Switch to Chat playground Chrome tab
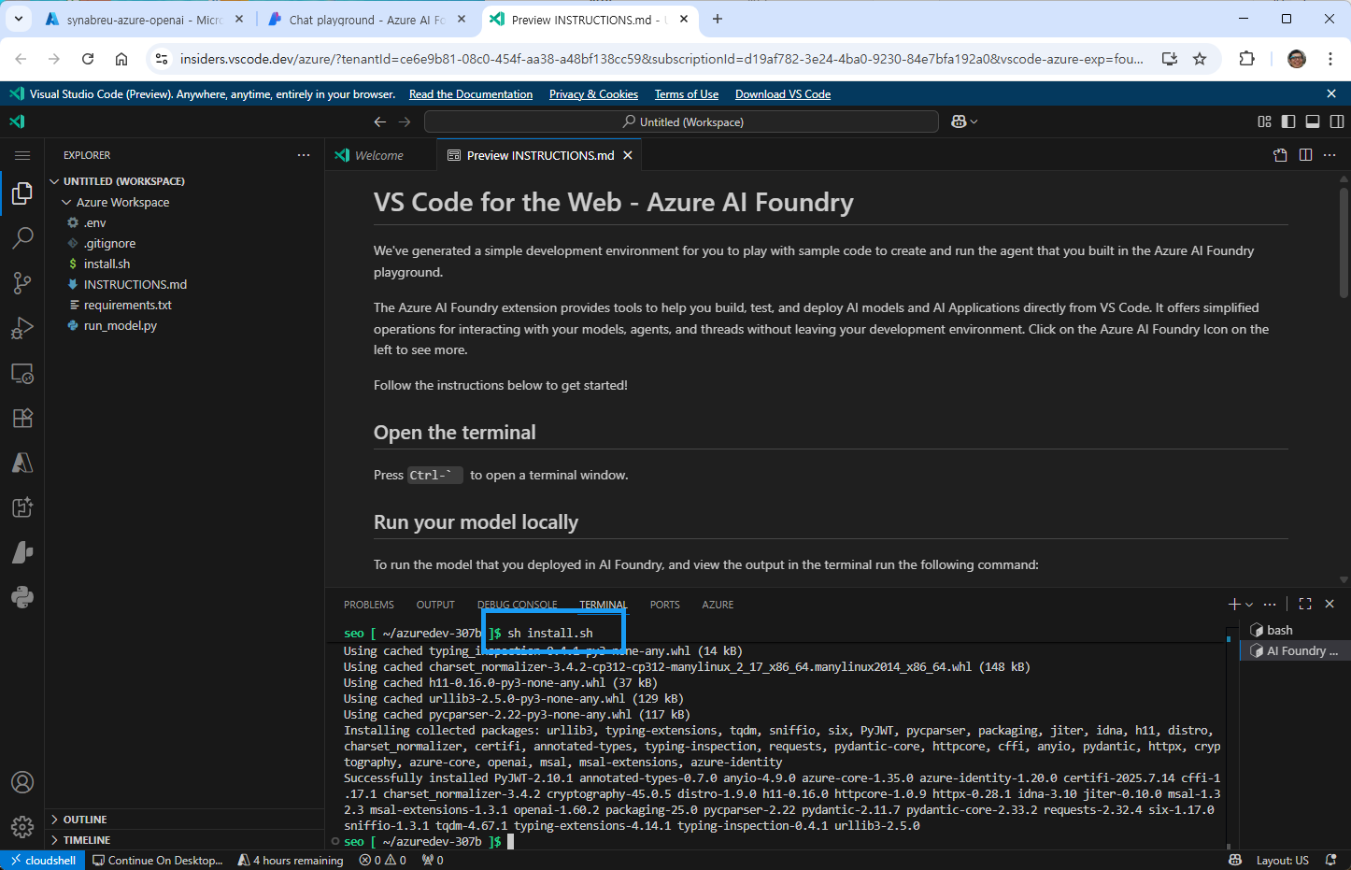Screen dimensions: 1351x870 click(x=366, y=20)
